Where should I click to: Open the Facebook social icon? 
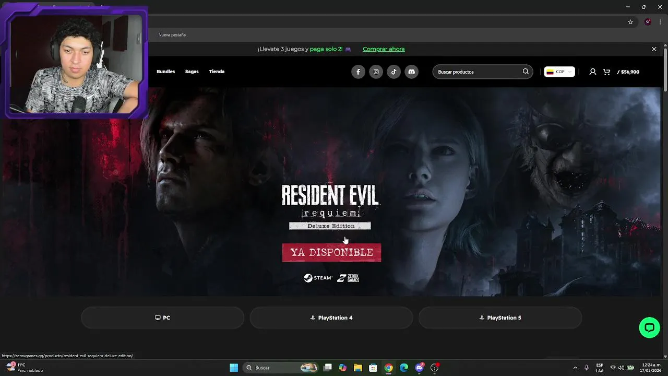click(358, 72)
